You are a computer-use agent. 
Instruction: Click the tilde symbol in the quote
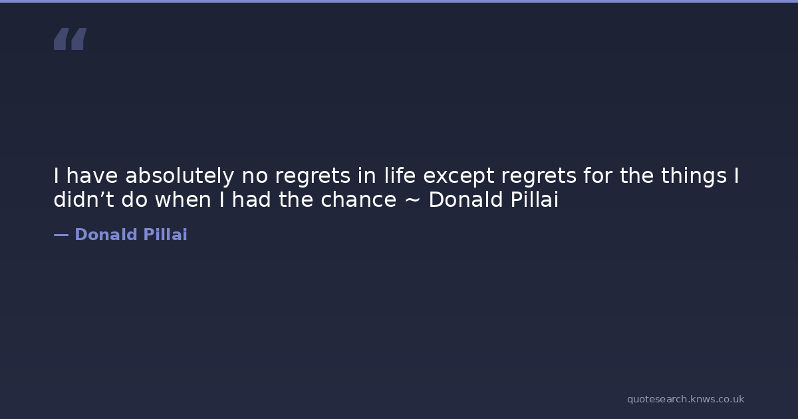click(x=412, y=200)
